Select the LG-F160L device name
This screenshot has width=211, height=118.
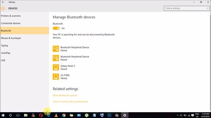(65, 75)
